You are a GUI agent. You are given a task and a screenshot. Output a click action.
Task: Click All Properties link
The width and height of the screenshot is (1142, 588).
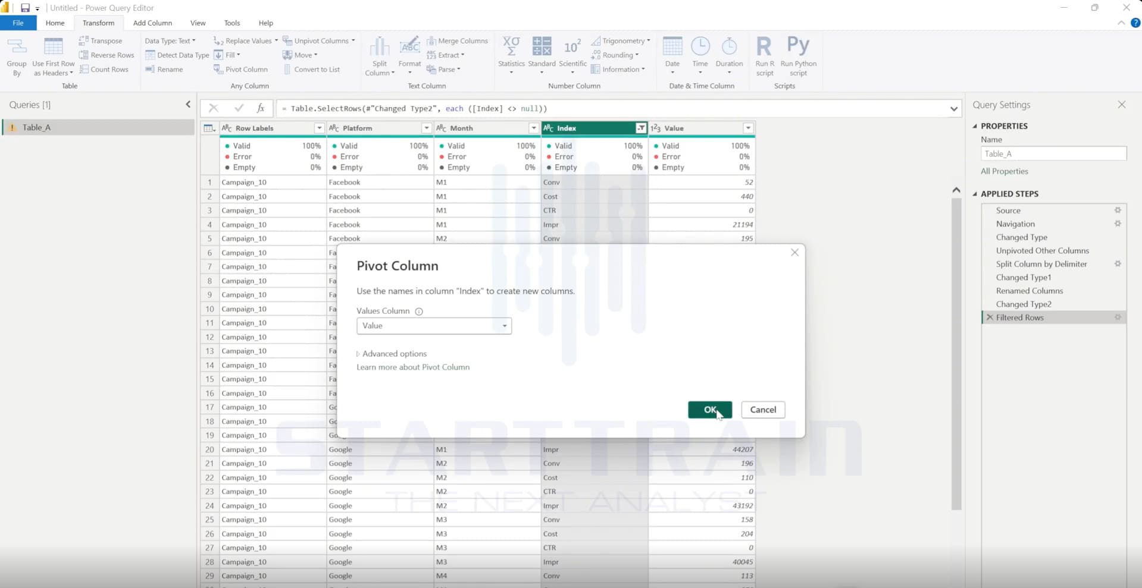1004,171
